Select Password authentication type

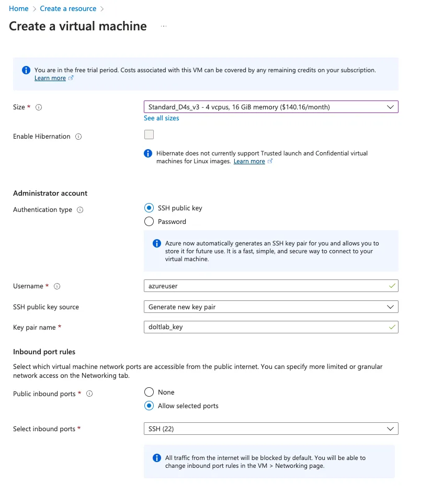coord(149,221)
